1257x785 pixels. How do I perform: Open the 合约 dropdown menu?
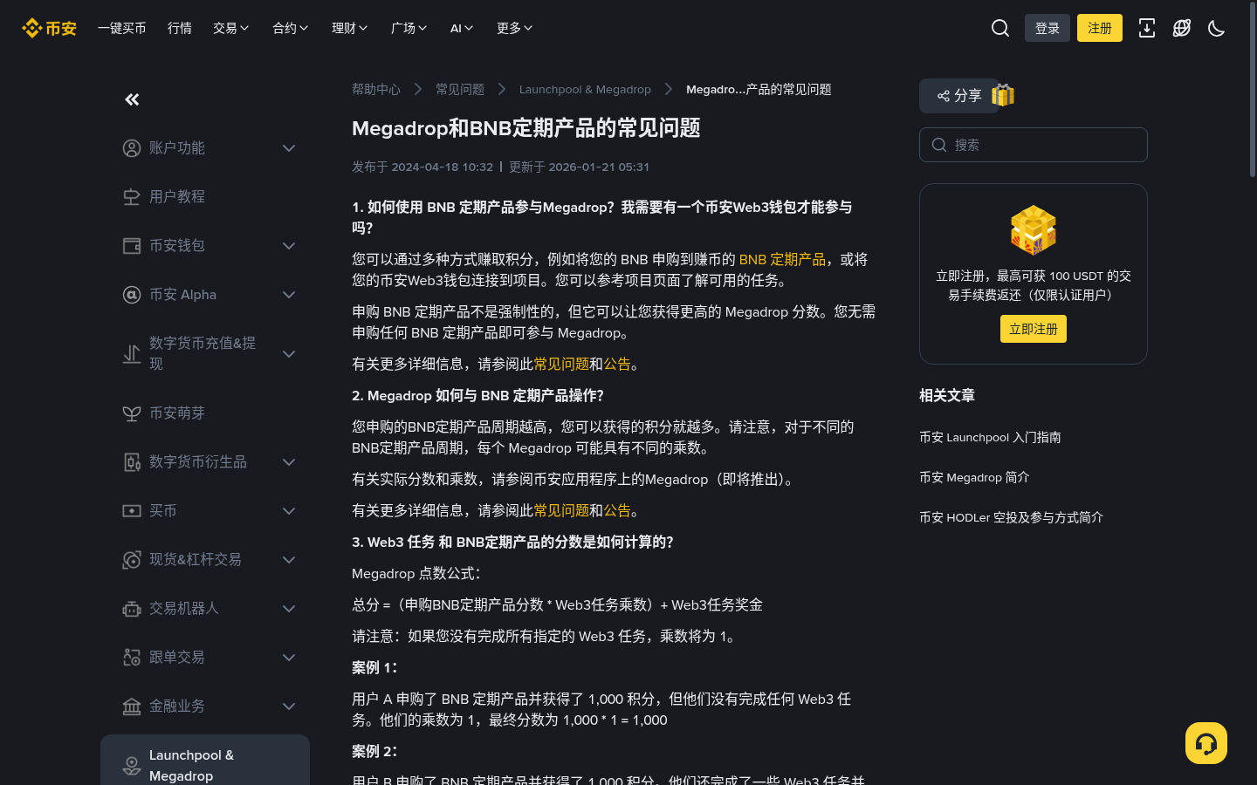click(x=291, y=28)
